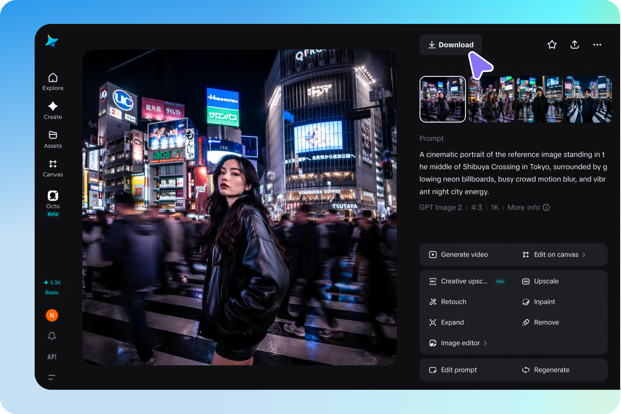Image resolution: width=621 pixels, height=414 pixels.
Task: Open the API page
Action: tap(52, 357)
